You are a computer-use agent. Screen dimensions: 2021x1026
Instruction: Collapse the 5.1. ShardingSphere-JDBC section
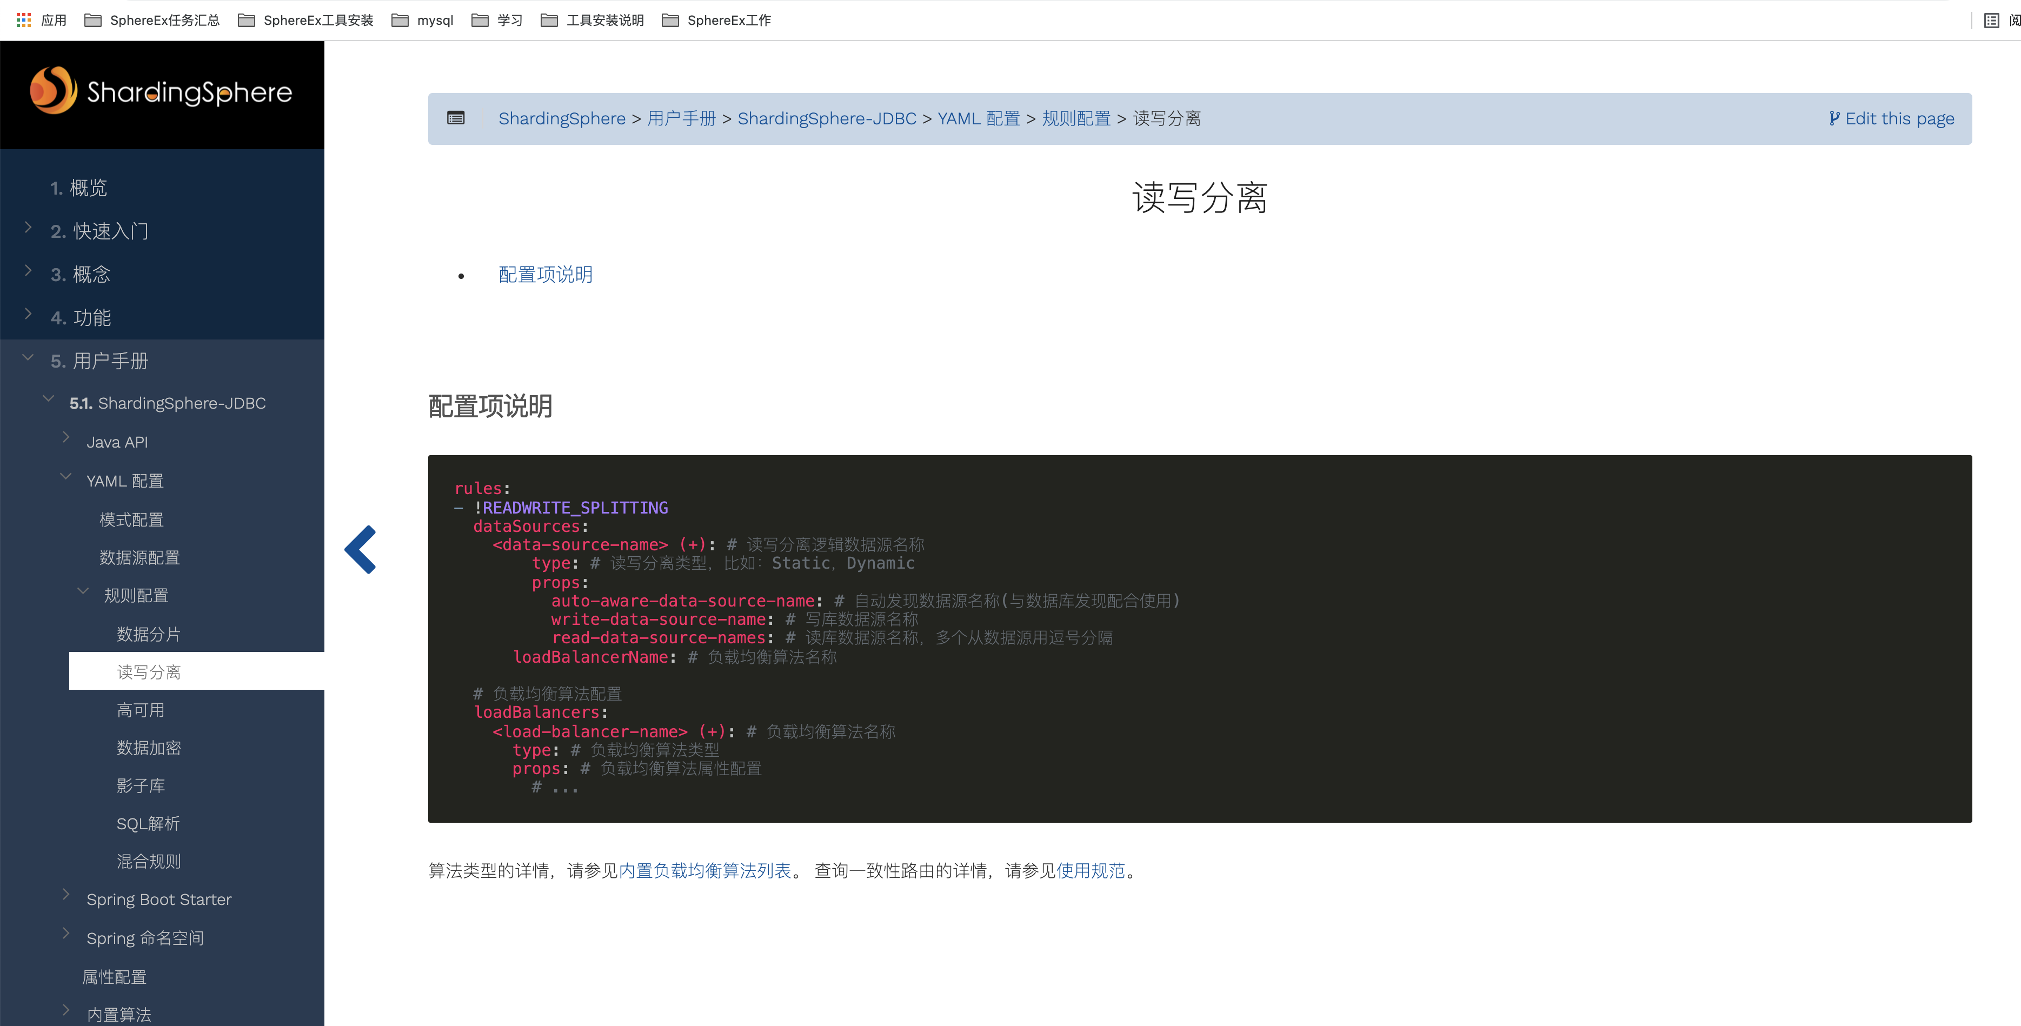click(49, 399)
